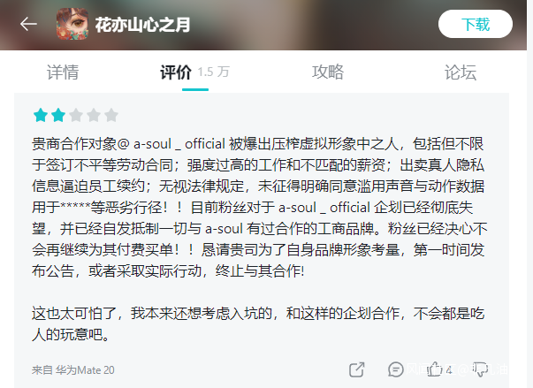Go back using the left arrow
Viewport: 533px width, 388px height.
click(x=28, y=24)
